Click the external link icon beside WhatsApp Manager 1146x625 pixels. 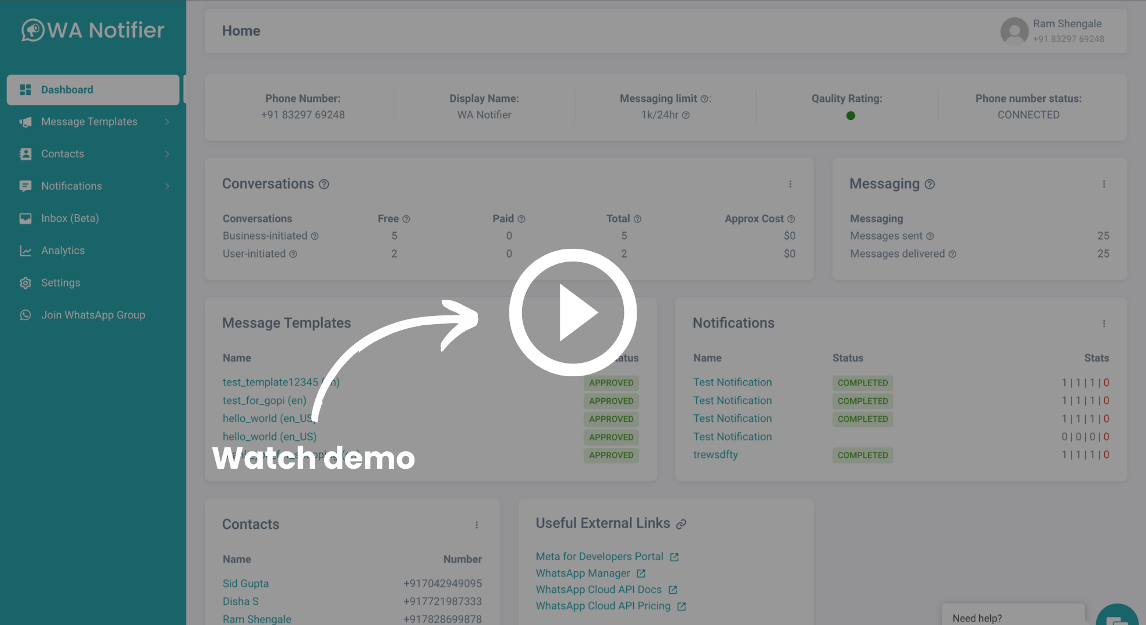point(641,573)
